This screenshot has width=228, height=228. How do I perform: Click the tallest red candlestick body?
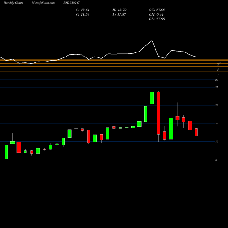(158, 113)
